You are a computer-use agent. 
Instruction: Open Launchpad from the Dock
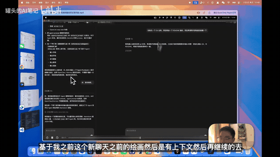[x=41, y=151]
